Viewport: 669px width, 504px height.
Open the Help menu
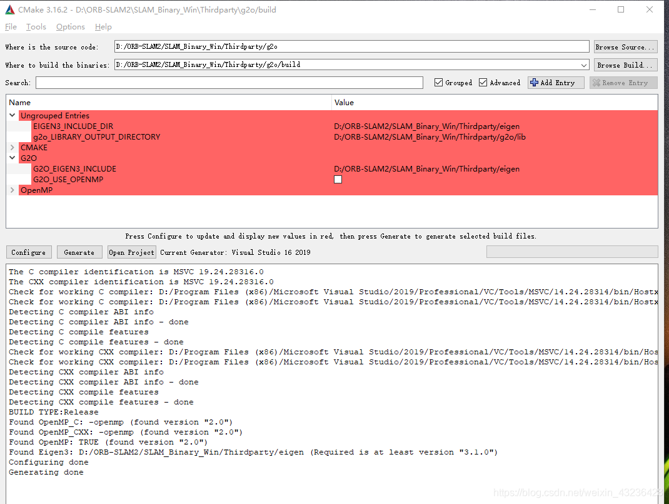[103, 26]
